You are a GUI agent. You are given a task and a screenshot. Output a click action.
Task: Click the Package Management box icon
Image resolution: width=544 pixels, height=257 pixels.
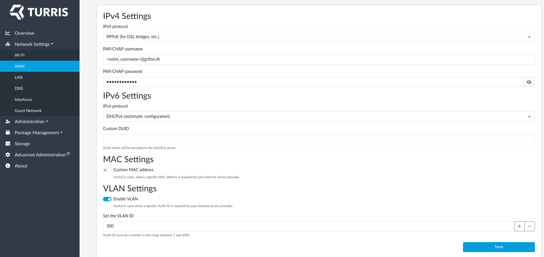click(8, 133)
